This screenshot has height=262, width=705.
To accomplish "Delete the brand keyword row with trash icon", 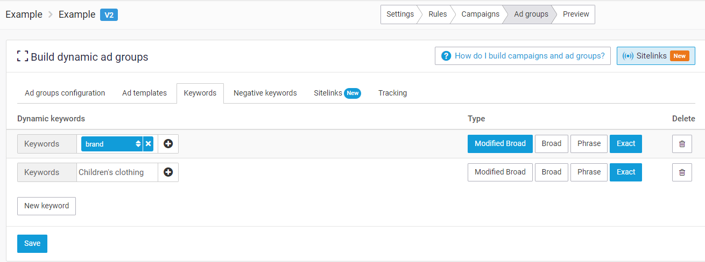I will [682, 144].
